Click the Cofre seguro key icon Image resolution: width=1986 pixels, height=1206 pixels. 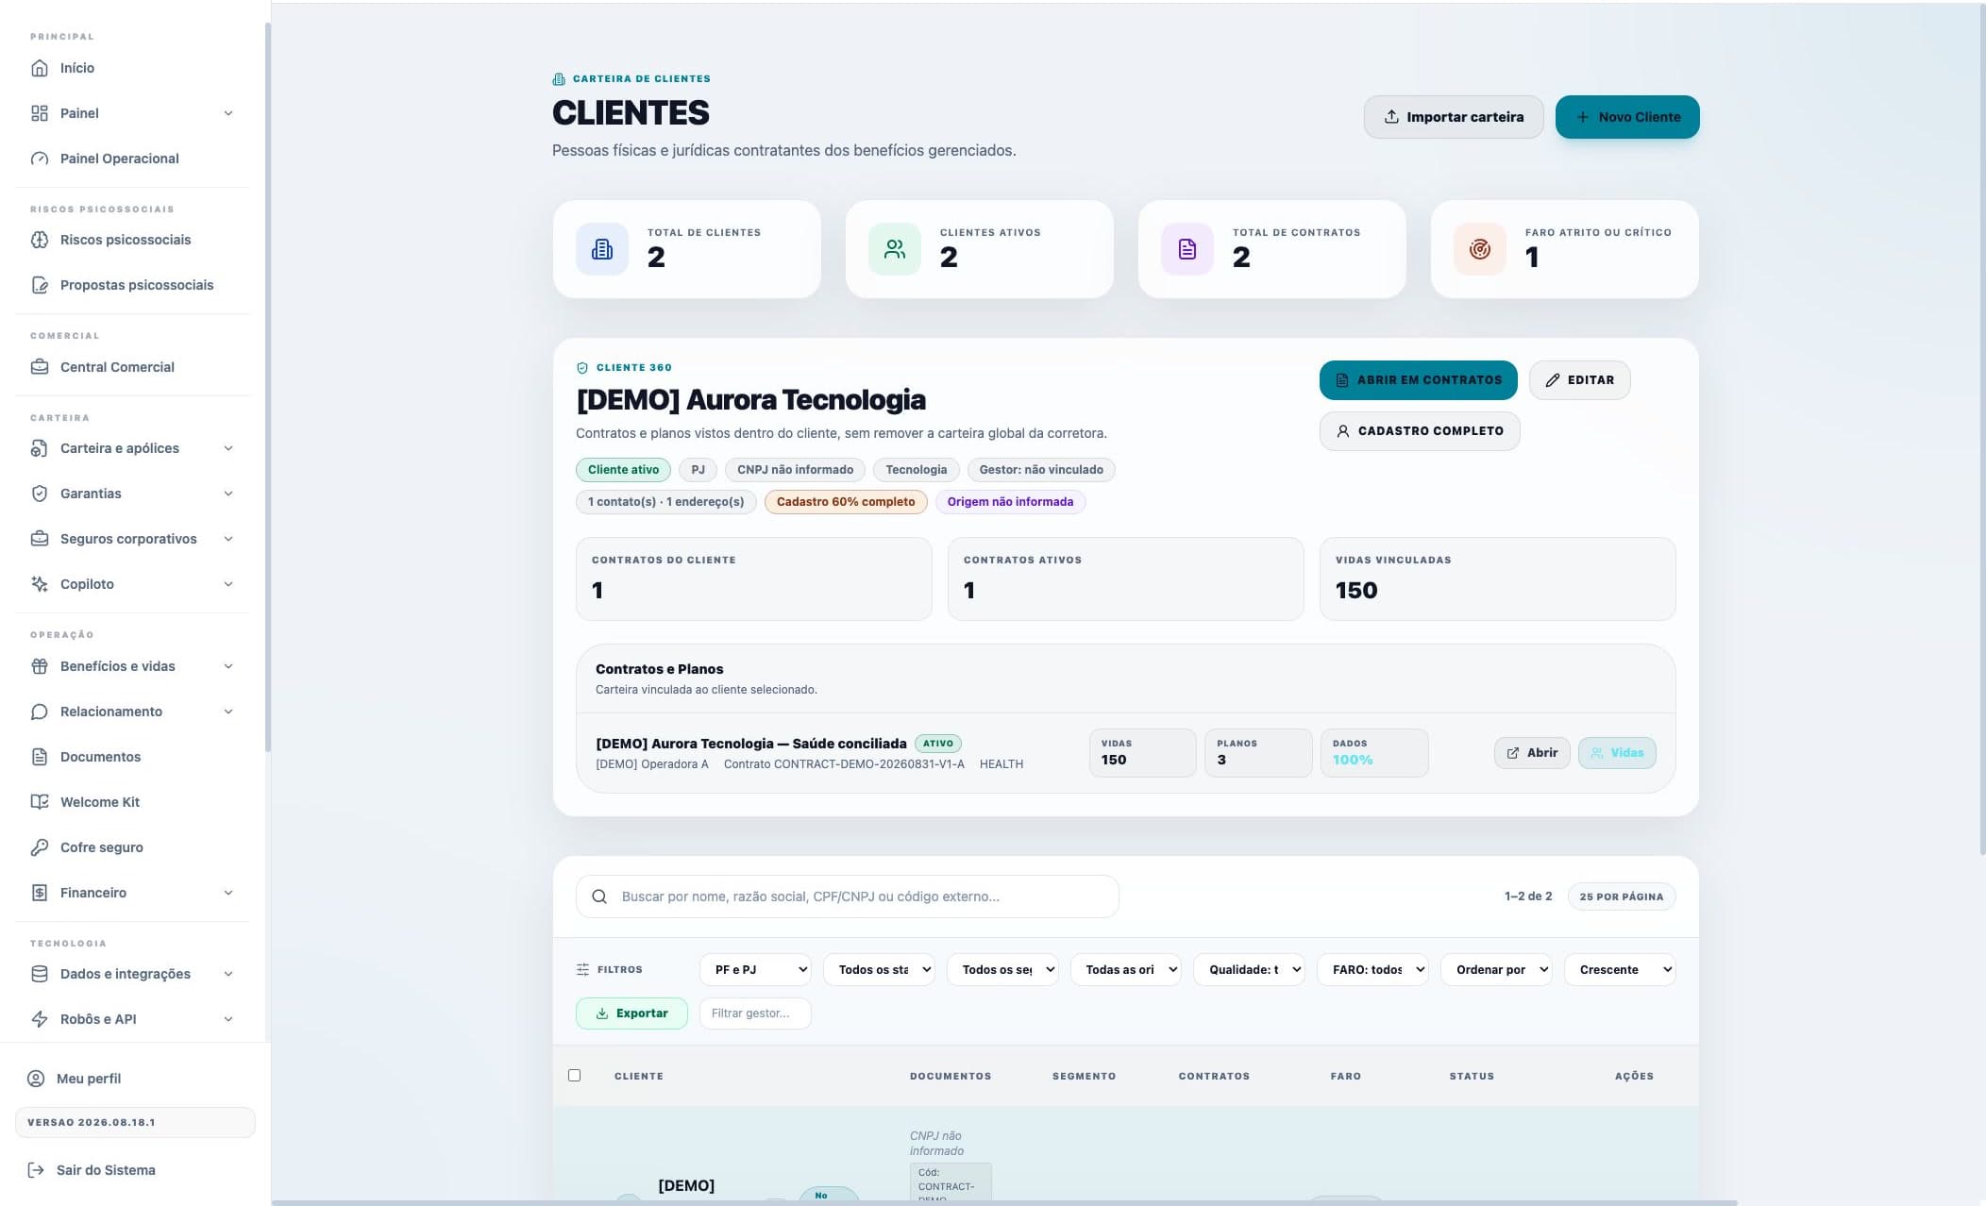(40, 847)
